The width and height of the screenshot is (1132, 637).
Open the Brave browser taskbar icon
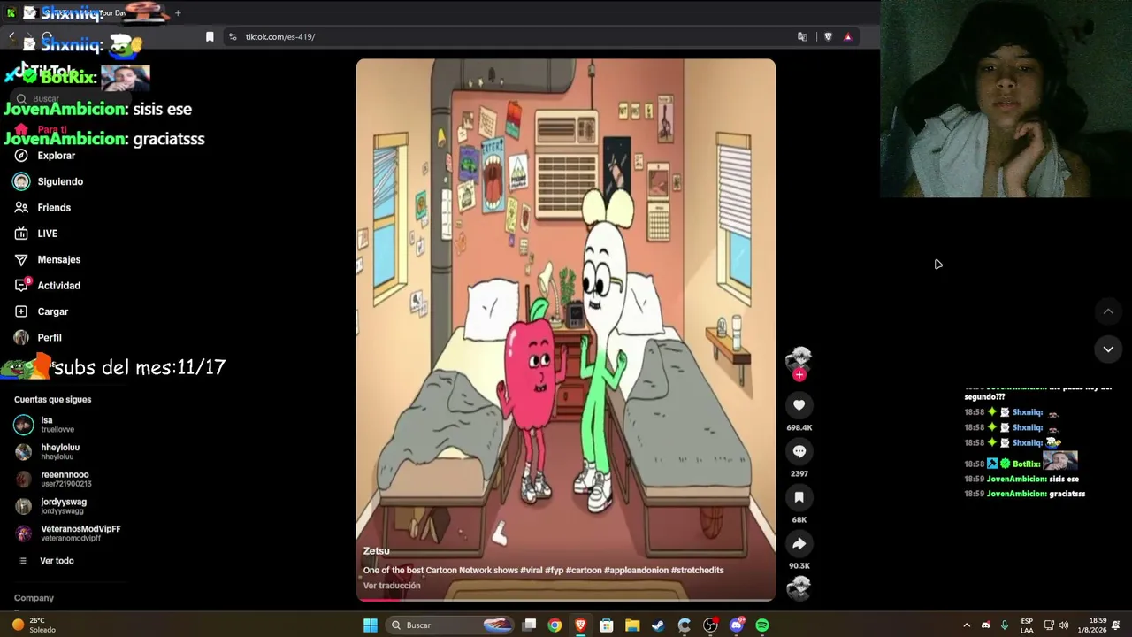click(580, 625)
